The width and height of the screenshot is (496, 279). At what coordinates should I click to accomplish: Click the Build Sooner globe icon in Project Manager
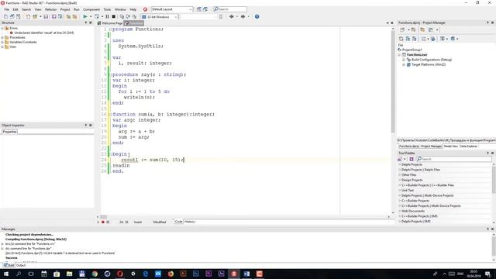(x=433, y=39)
